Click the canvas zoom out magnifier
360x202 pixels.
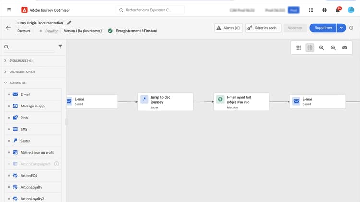(333, 48)
